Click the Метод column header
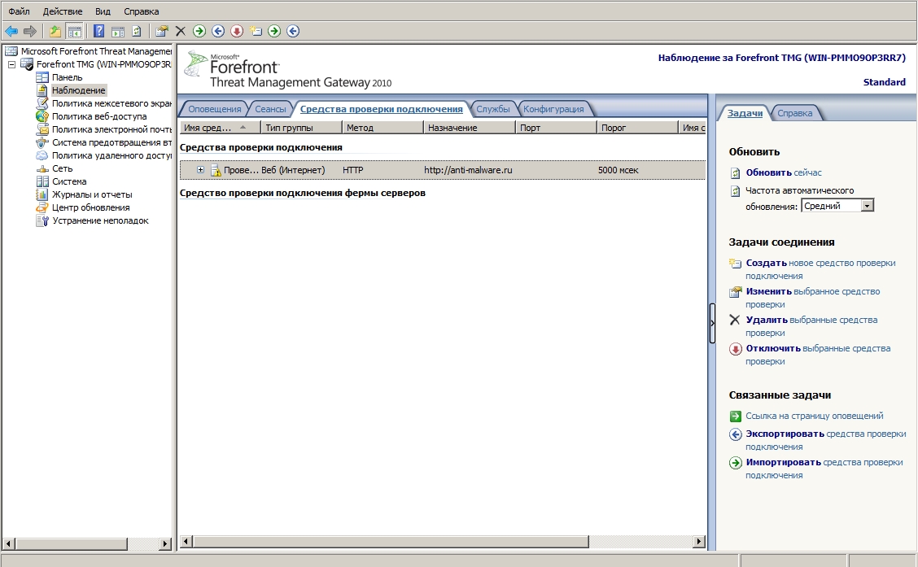The width and height of the screenshot is (918, 567). pos(382,128)
